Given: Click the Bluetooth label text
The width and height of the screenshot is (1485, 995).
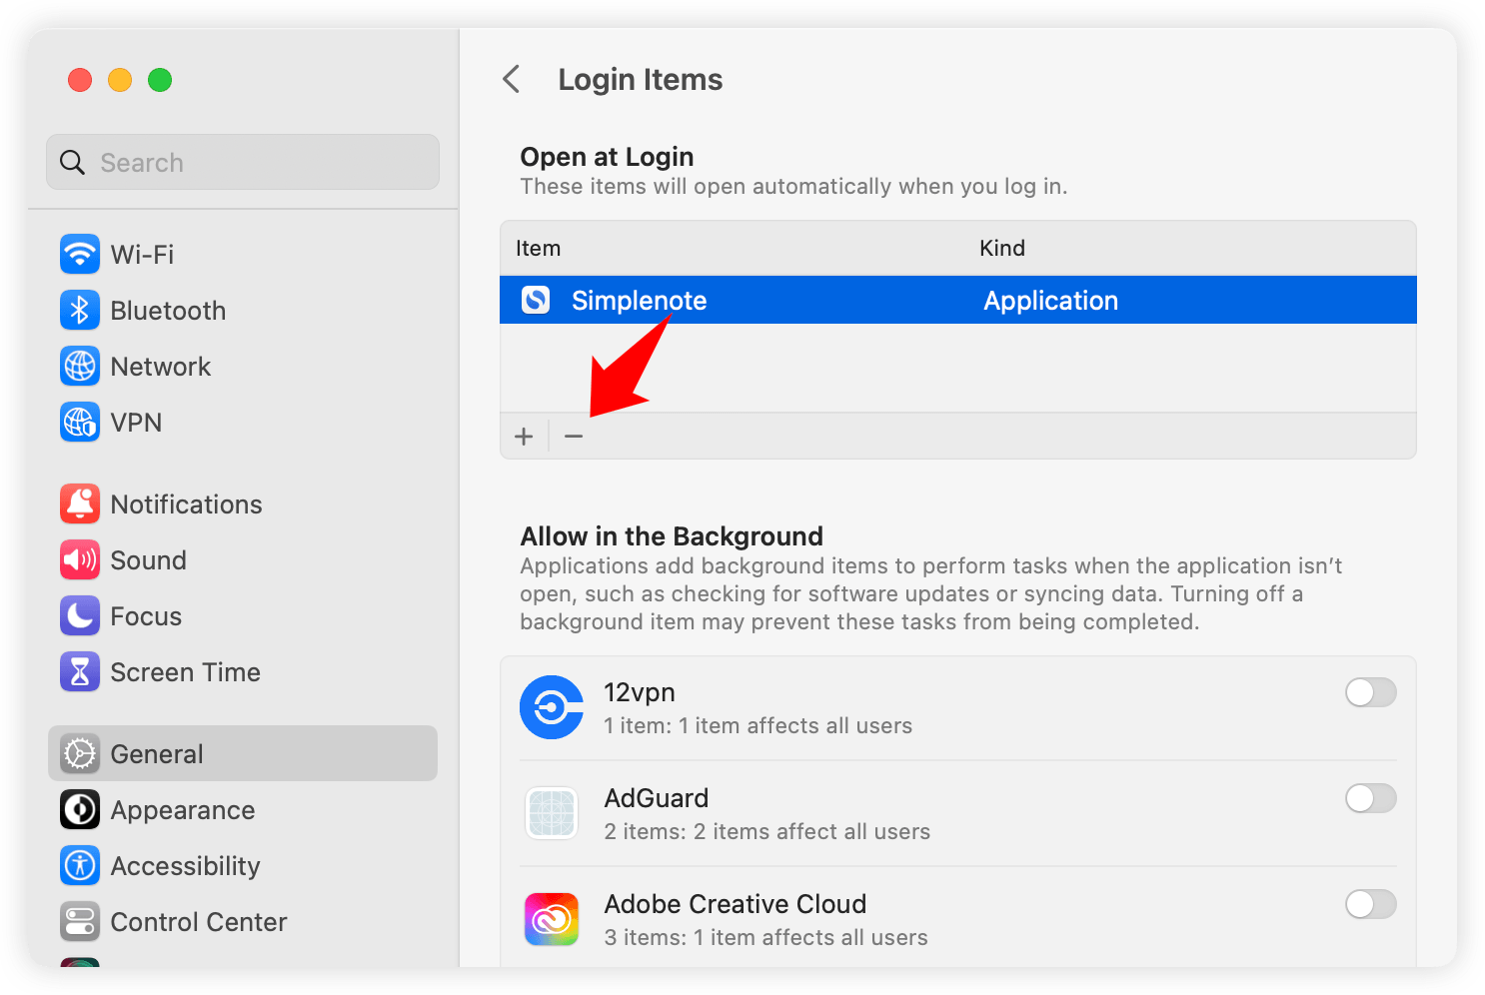Looking at the screenshot, I should click(x=168, y=311).
